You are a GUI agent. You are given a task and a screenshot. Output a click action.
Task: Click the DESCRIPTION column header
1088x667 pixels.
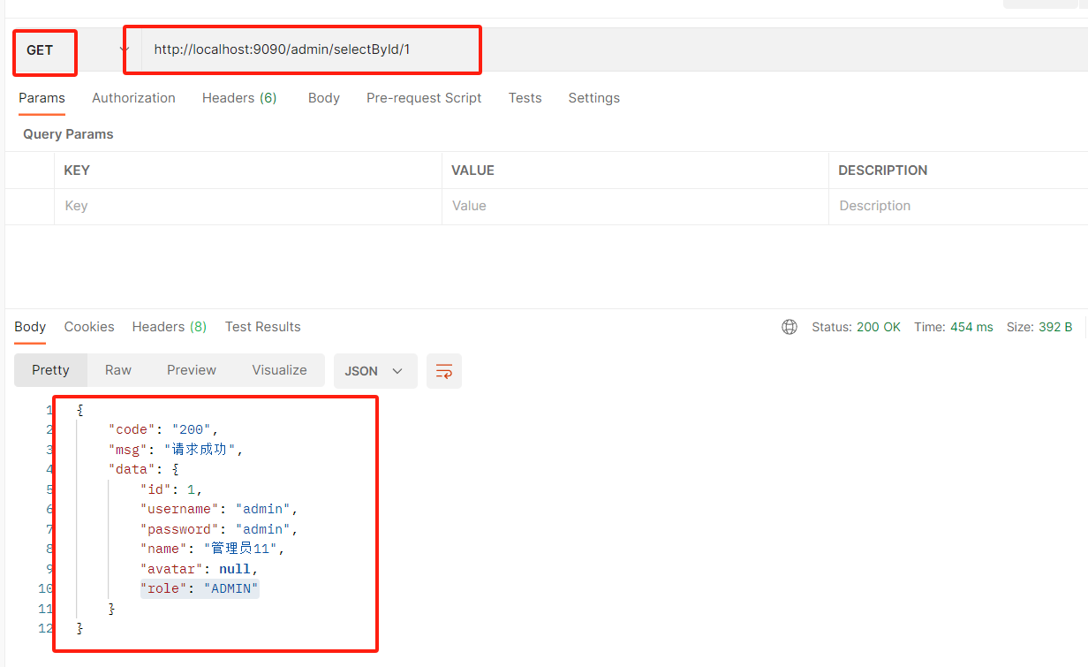pyautogui.click(x=883, y=171)
